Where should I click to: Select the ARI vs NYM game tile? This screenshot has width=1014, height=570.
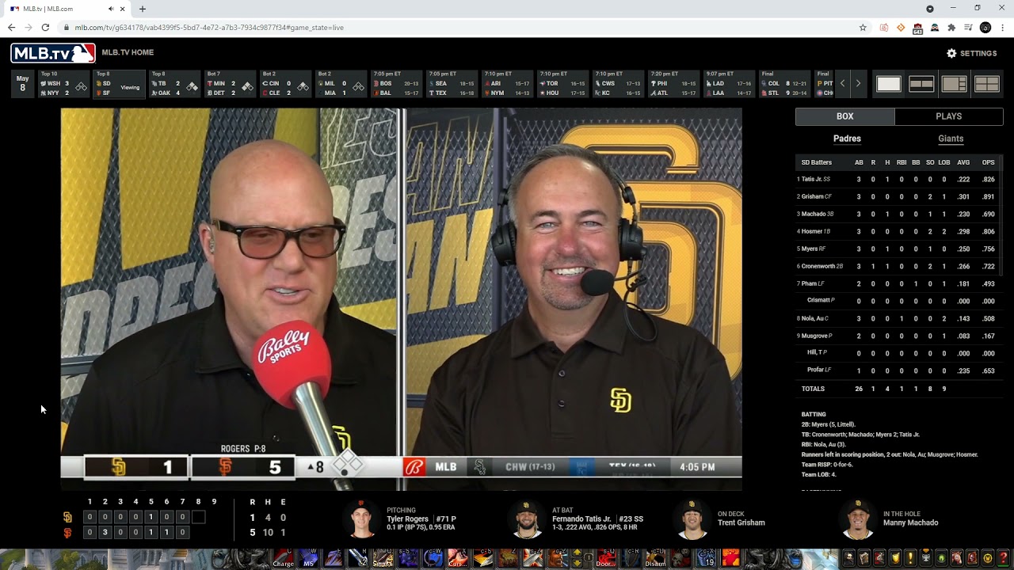coord(508,84)
